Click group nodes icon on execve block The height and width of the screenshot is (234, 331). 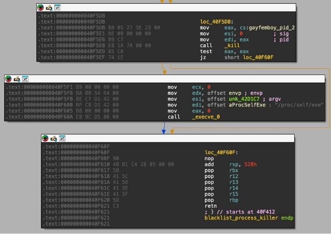25,79
